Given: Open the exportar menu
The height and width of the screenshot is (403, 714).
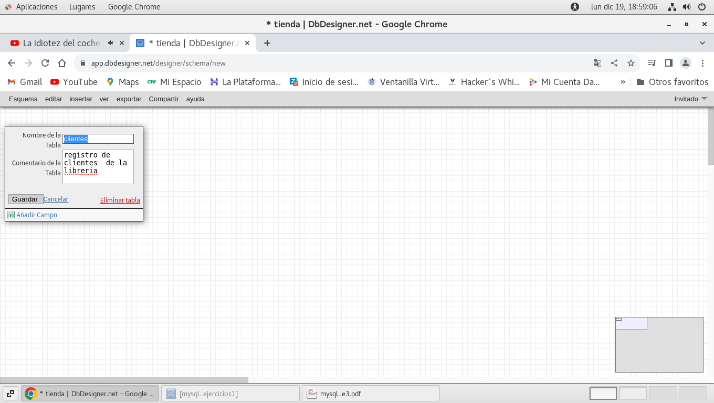Looking at the screenshot, I should [x=129, y=99].
